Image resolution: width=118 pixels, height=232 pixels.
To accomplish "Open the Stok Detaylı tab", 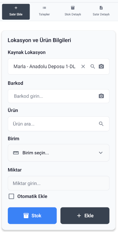I will [x=73, y=12].
